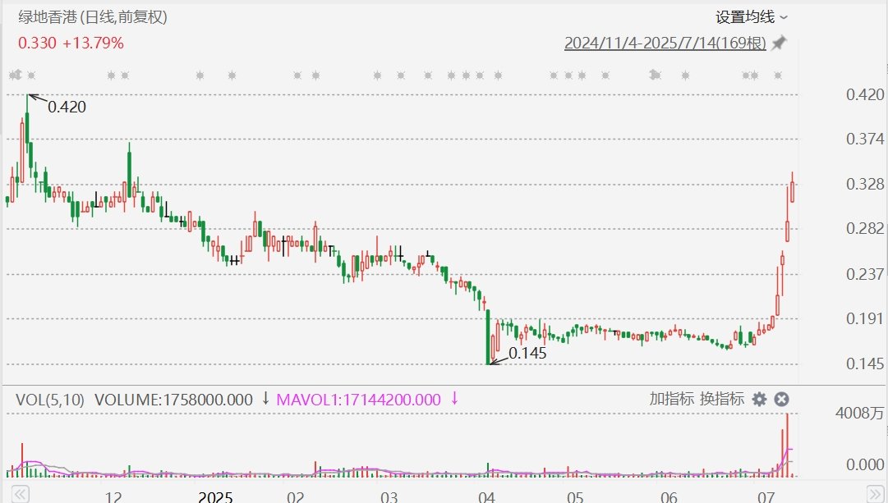Click the 0.420 high annotation beside the peak candle
Screen dimensions: 888x503
click(x=67, y=107)
